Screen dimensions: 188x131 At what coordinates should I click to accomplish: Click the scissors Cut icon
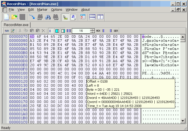point(20,31)
